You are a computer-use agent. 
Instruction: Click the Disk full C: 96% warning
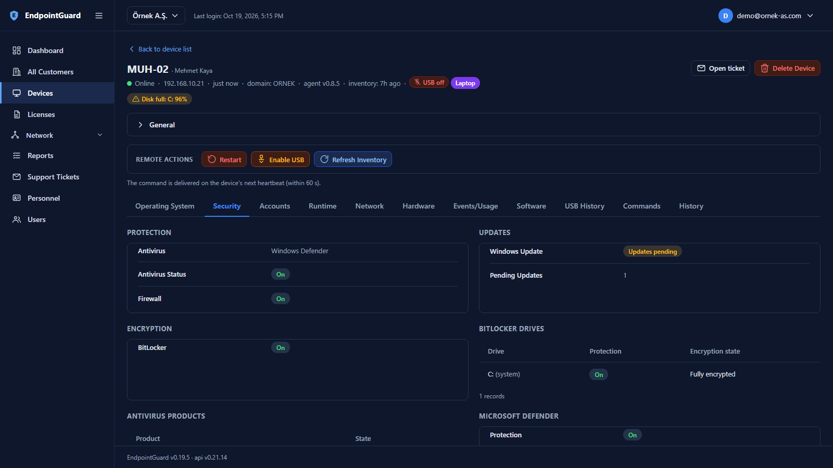click(x=159, y=99)
